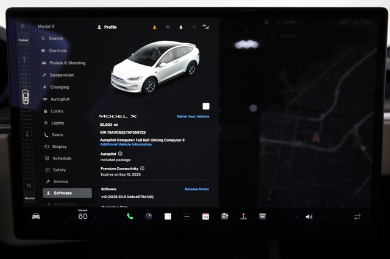The height and width of the screenshot is (259, 390).
Task: Show Autopilot info icon
Action: pos(120,154)
